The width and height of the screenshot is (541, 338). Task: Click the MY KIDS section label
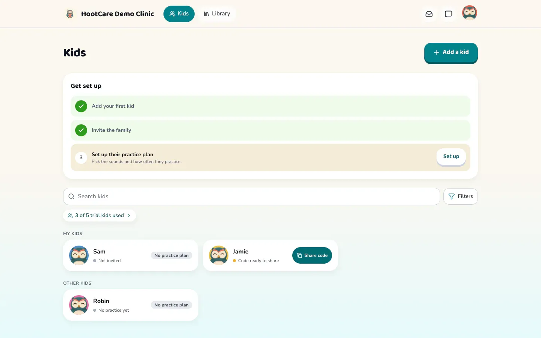(x=73, y=234)
